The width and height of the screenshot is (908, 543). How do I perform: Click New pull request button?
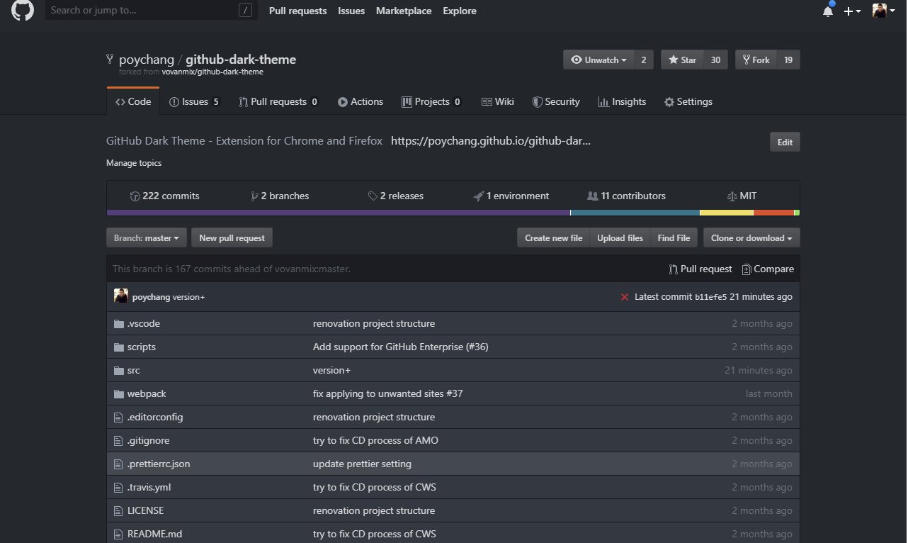pyautogui.click(x=232, y=237)
